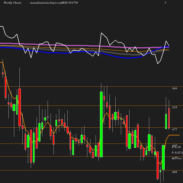
Task: Click the 'Days' label beside 427
Action: (180, 158)
